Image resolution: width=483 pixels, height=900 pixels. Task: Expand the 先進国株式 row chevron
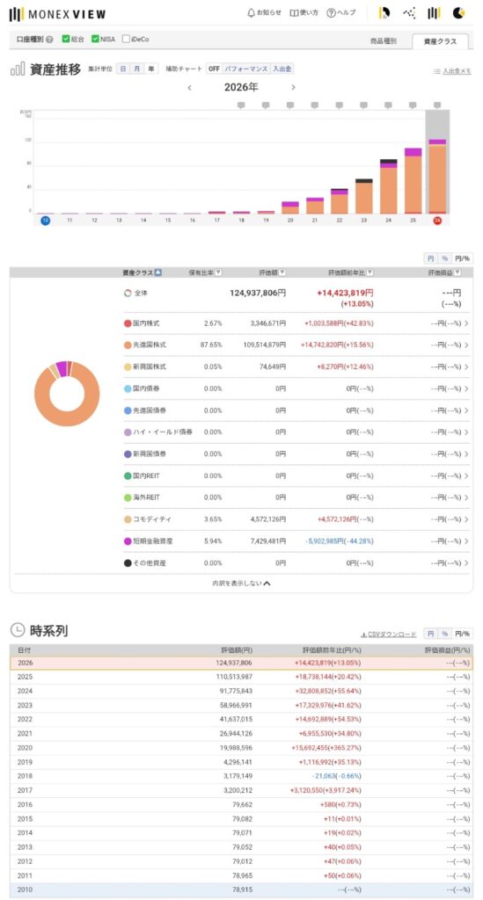click(x=466, y=345)
